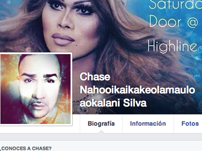Click the lips in the cover photo
Viewport: 202px width, 151px height.
point(63,40)
